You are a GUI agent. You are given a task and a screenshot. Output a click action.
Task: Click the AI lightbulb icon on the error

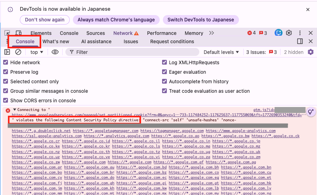[x=311, y=111]
